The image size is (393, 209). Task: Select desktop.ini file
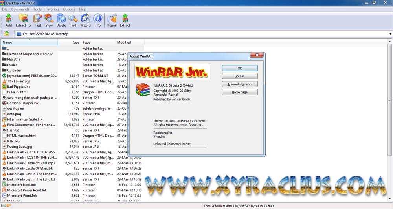point(13,109)
